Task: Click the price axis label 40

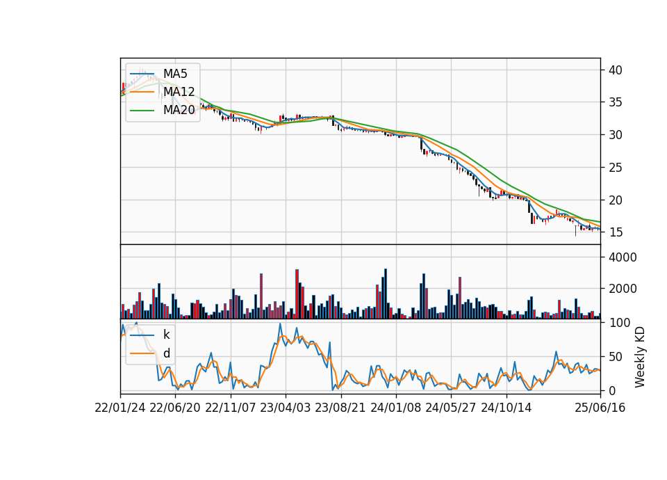Action: pyautogui.click(x=615, y=70)
